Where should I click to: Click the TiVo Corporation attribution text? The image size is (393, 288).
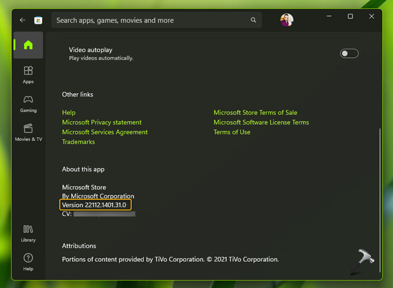(171, 259)
